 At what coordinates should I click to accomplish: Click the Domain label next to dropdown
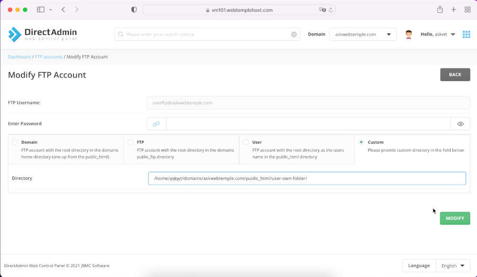click(316, 34)
